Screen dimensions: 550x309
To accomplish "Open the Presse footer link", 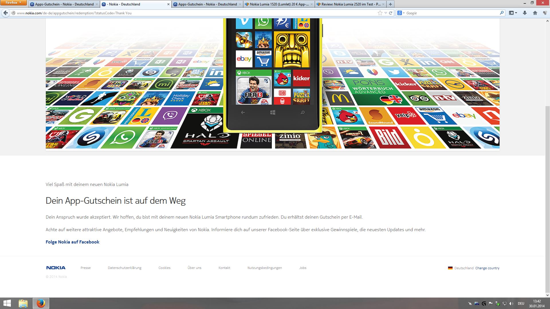I will 86,268.
